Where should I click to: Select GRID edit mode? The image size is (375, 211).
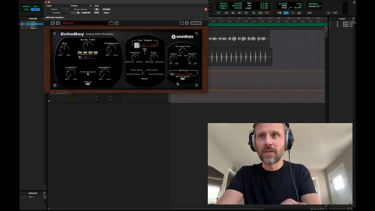click(x=35, y=9)
